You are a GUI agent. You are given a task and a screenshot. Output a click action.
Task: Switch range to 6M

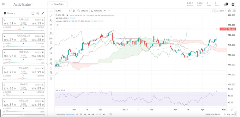point(93,114)
